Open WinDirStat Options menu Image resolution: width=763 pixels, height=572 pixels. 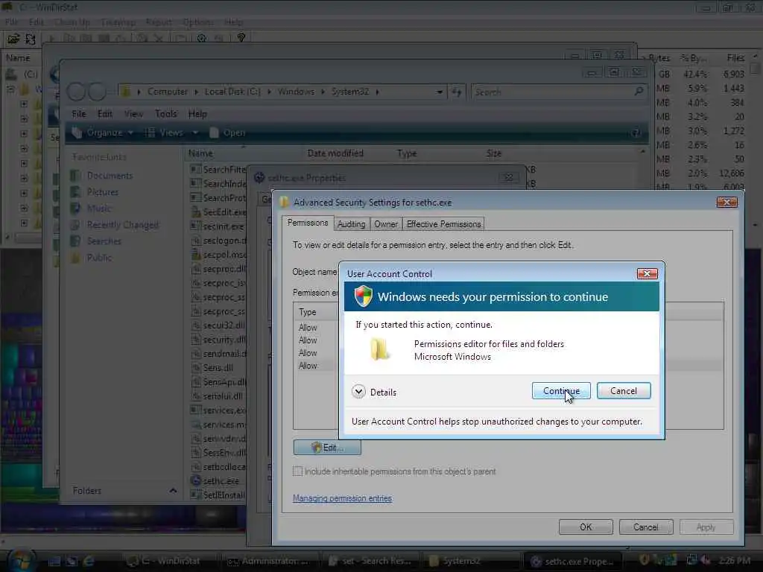click(x=197, y=22)
